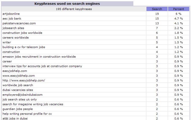The width and height of the screenshot is (191, 120).
Task: Click the Percent column header
Action: [178, 9]
